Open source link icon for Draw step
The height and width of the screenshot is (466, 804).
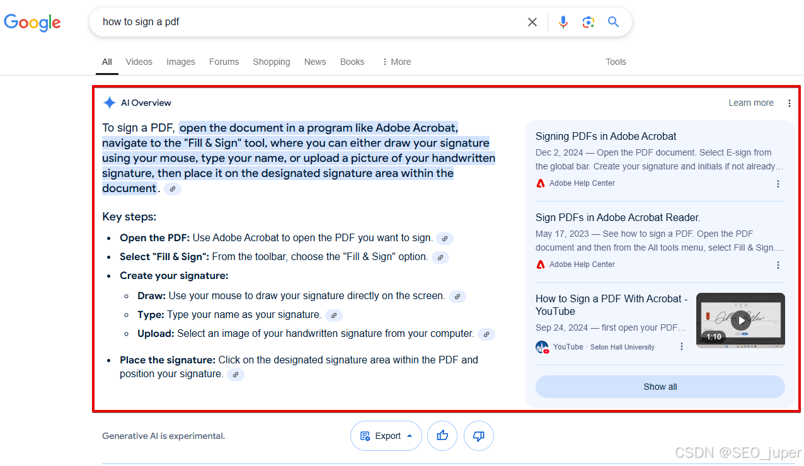[457, 297]
